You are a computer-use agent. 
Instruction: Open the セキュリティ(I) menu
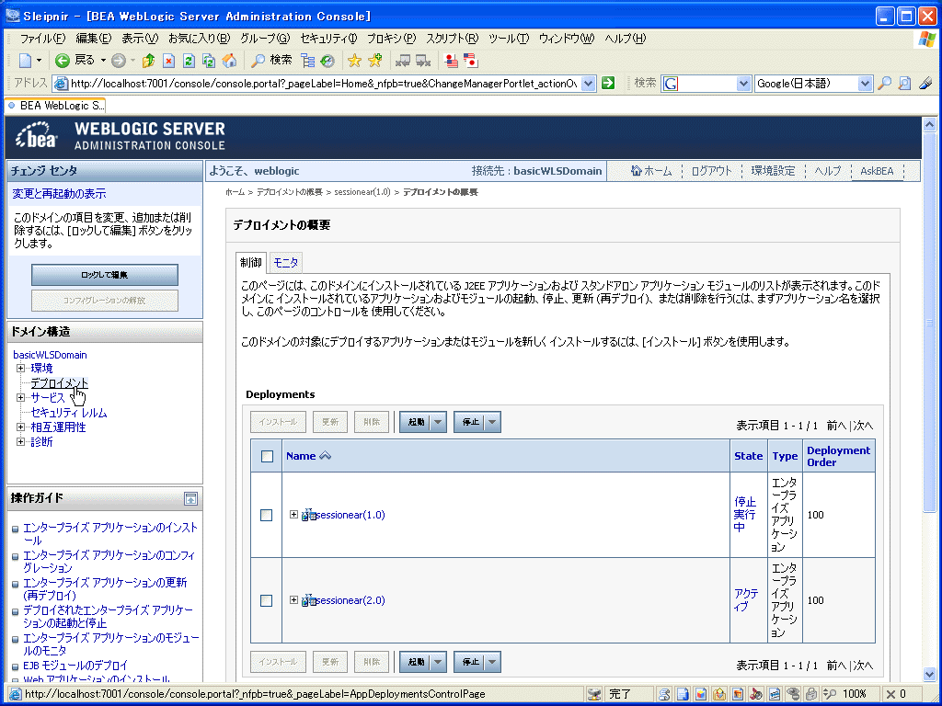328,39
